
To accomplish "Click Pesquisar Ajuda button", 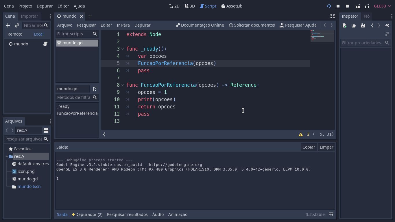I will [298, 25].
